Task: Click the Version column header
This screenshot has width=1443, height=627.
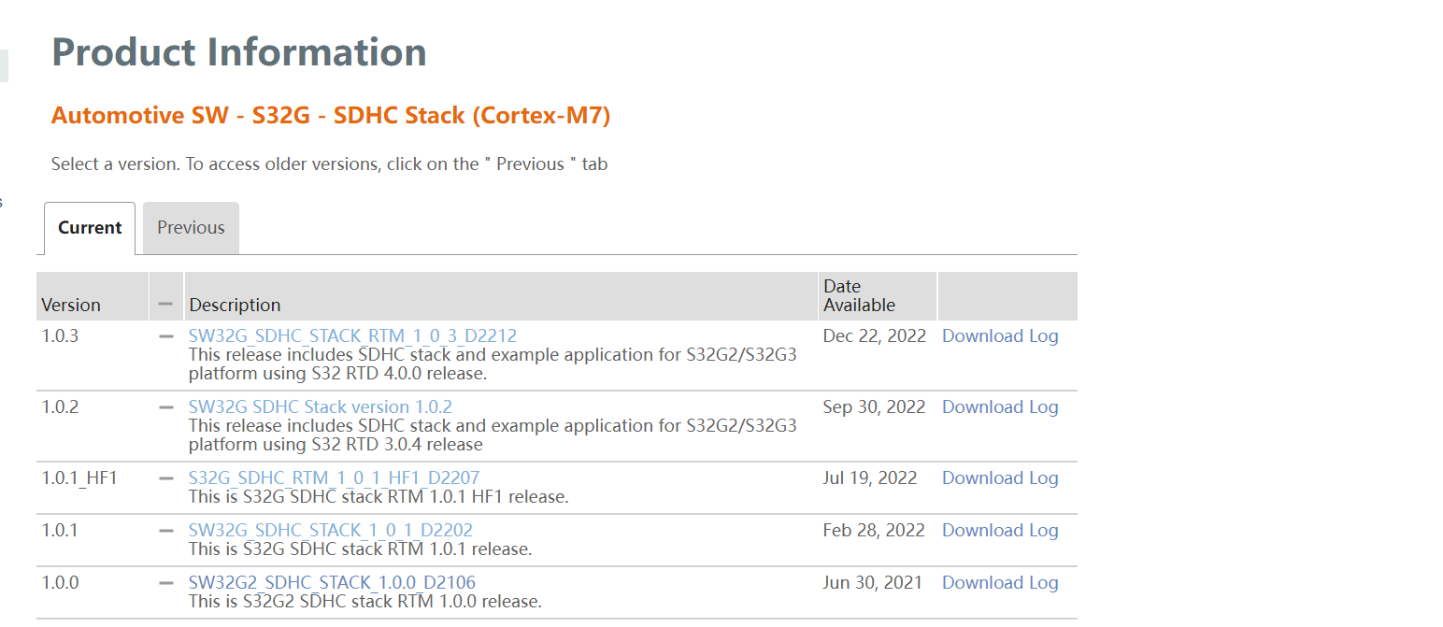Action: click(x=71, y=305)
